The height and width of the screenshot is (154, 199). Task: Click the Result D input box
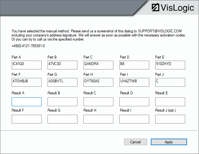coord(134,102)
